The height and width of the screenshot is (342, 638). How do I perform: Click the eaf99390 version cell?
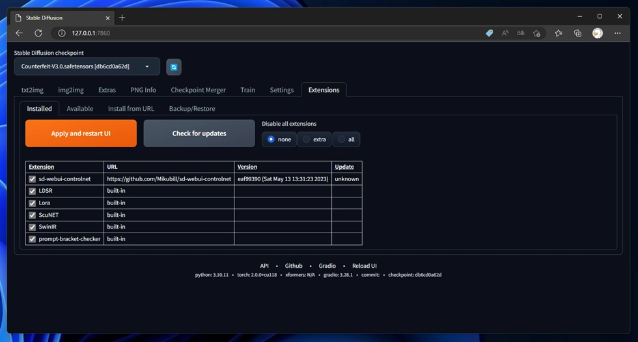[x=283, y=178]
